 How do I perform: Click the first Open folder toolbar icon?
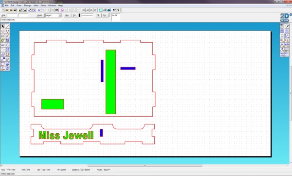7,10
